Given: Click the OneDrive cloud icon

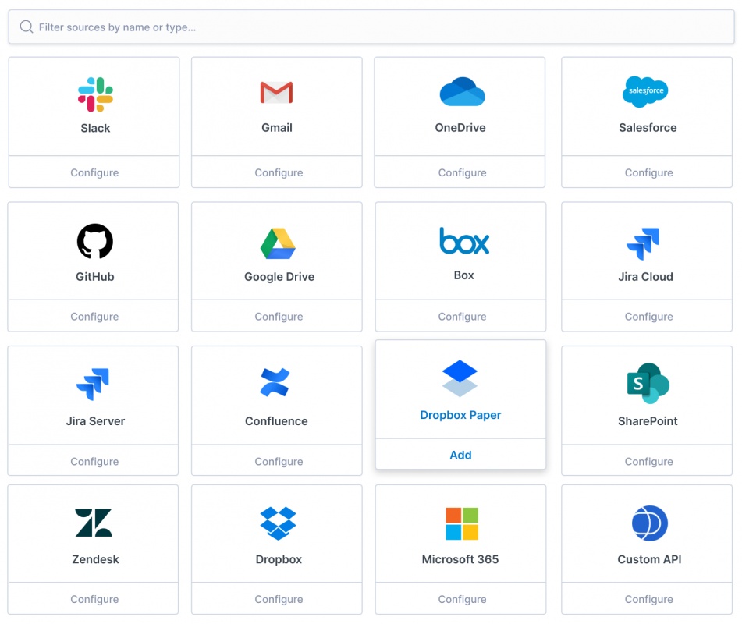Looking at the screenshot, I should [x=462, y=92].
